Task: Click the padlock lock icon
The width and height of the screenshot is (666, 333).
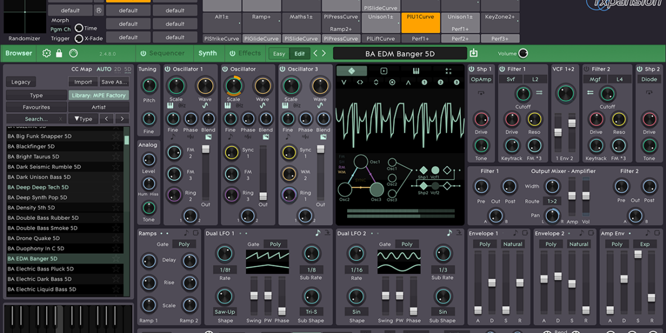Action: [59, 53]
